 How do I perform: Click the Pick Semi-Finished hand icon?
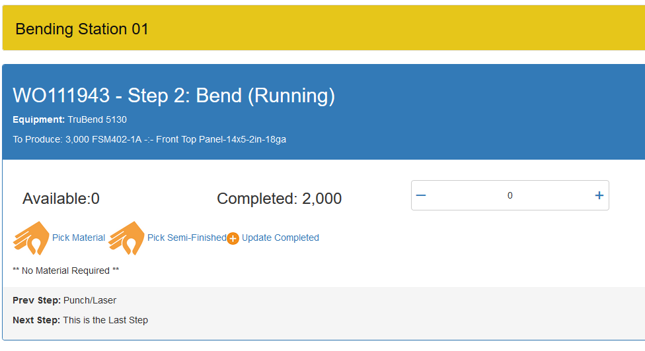coord(126,238)
